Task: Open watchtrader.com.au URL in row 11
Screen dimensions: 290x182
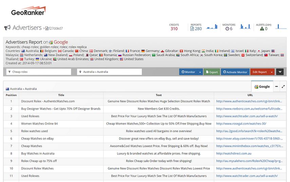Action: 247,176
